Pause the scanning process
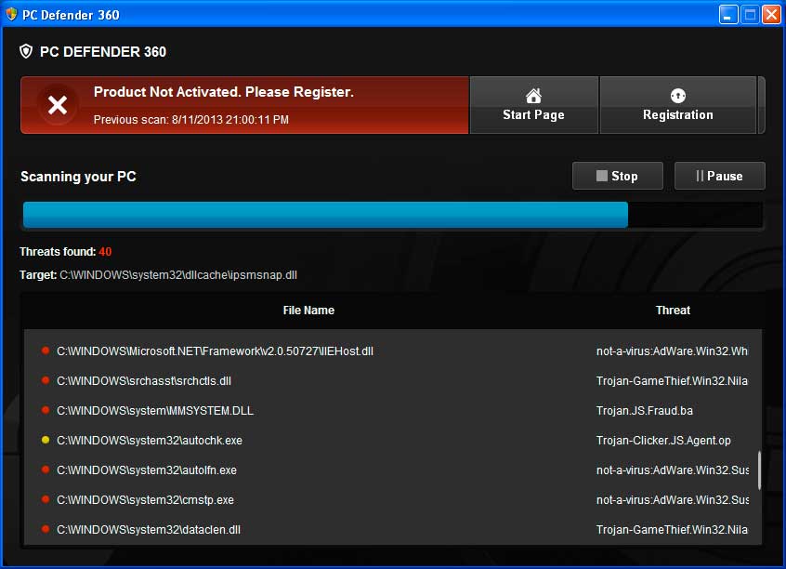 (719, 176)
